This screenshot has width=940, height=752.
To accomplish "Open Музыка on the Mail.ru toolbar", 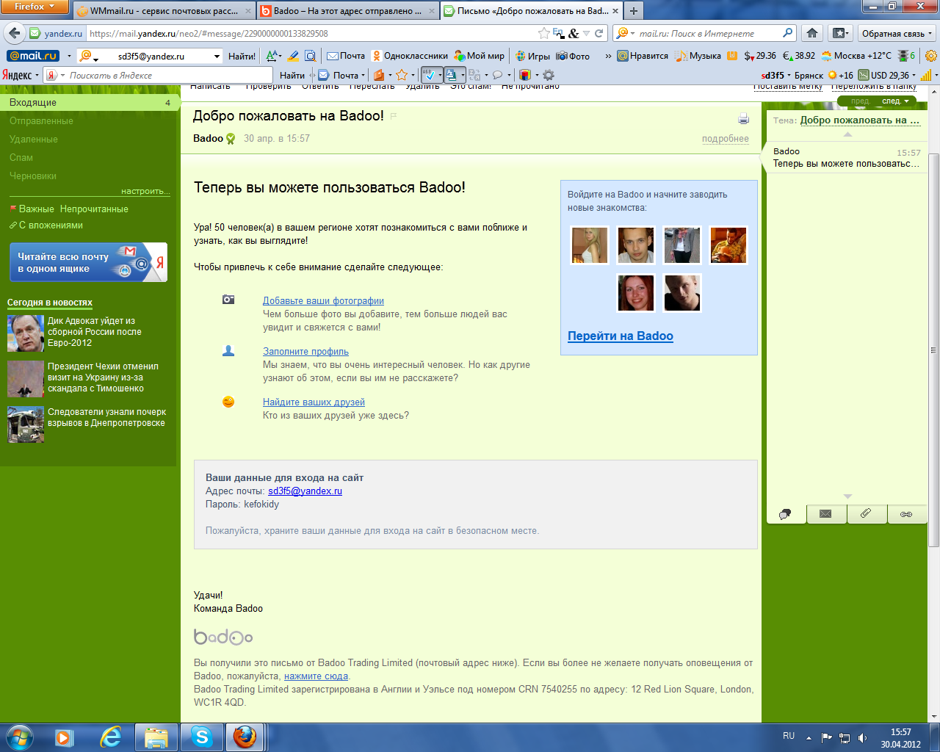I will coord(699,56).
